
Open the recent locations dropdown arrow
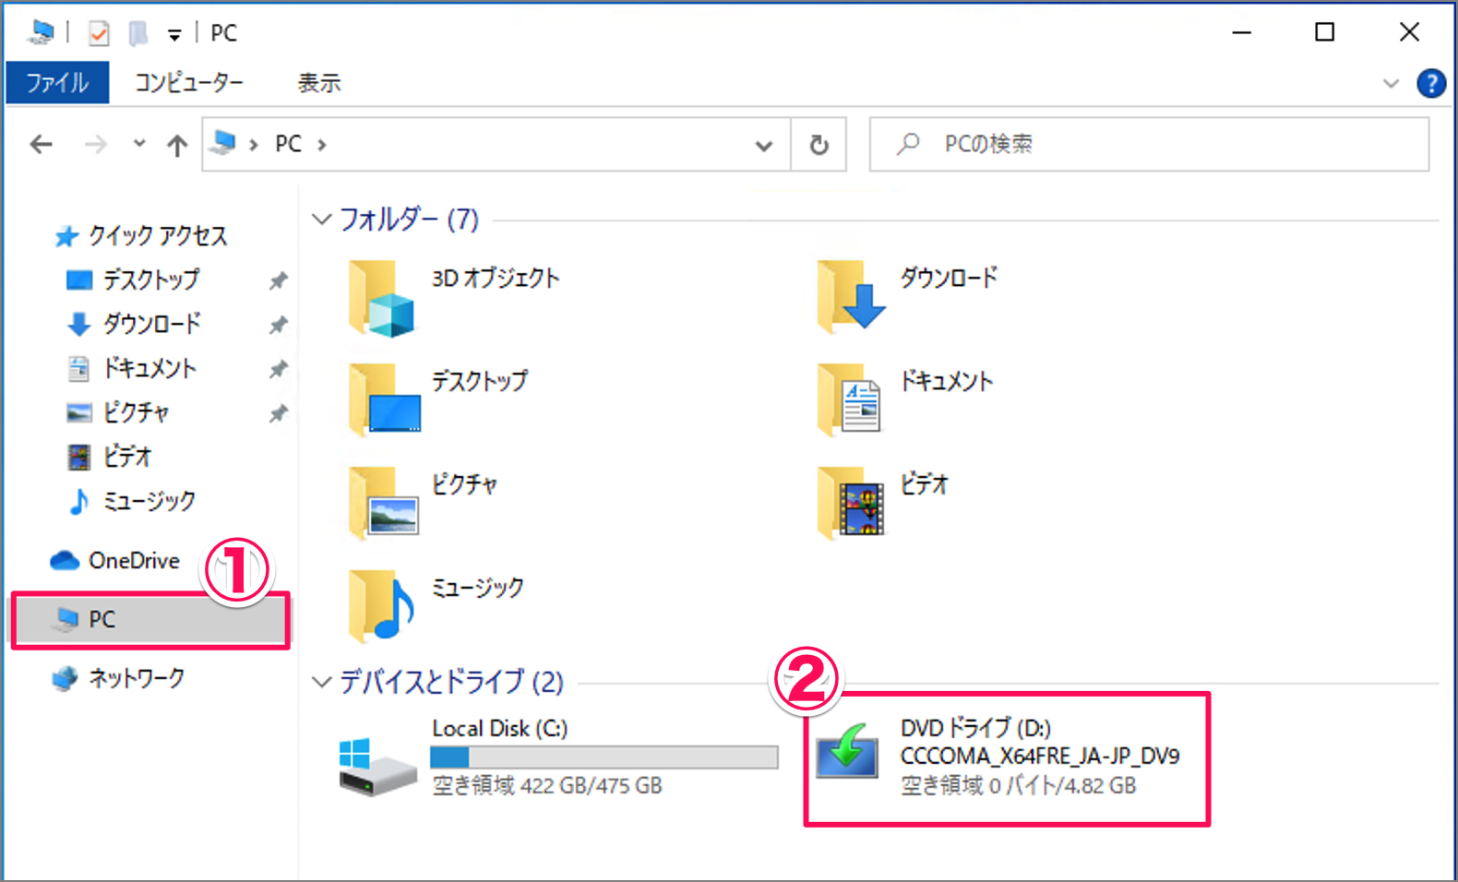click(139, 144)
